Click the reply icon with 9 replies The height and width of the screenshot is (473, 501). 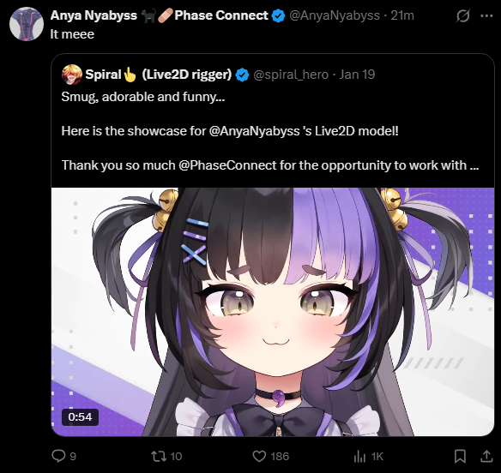point(58,456)
